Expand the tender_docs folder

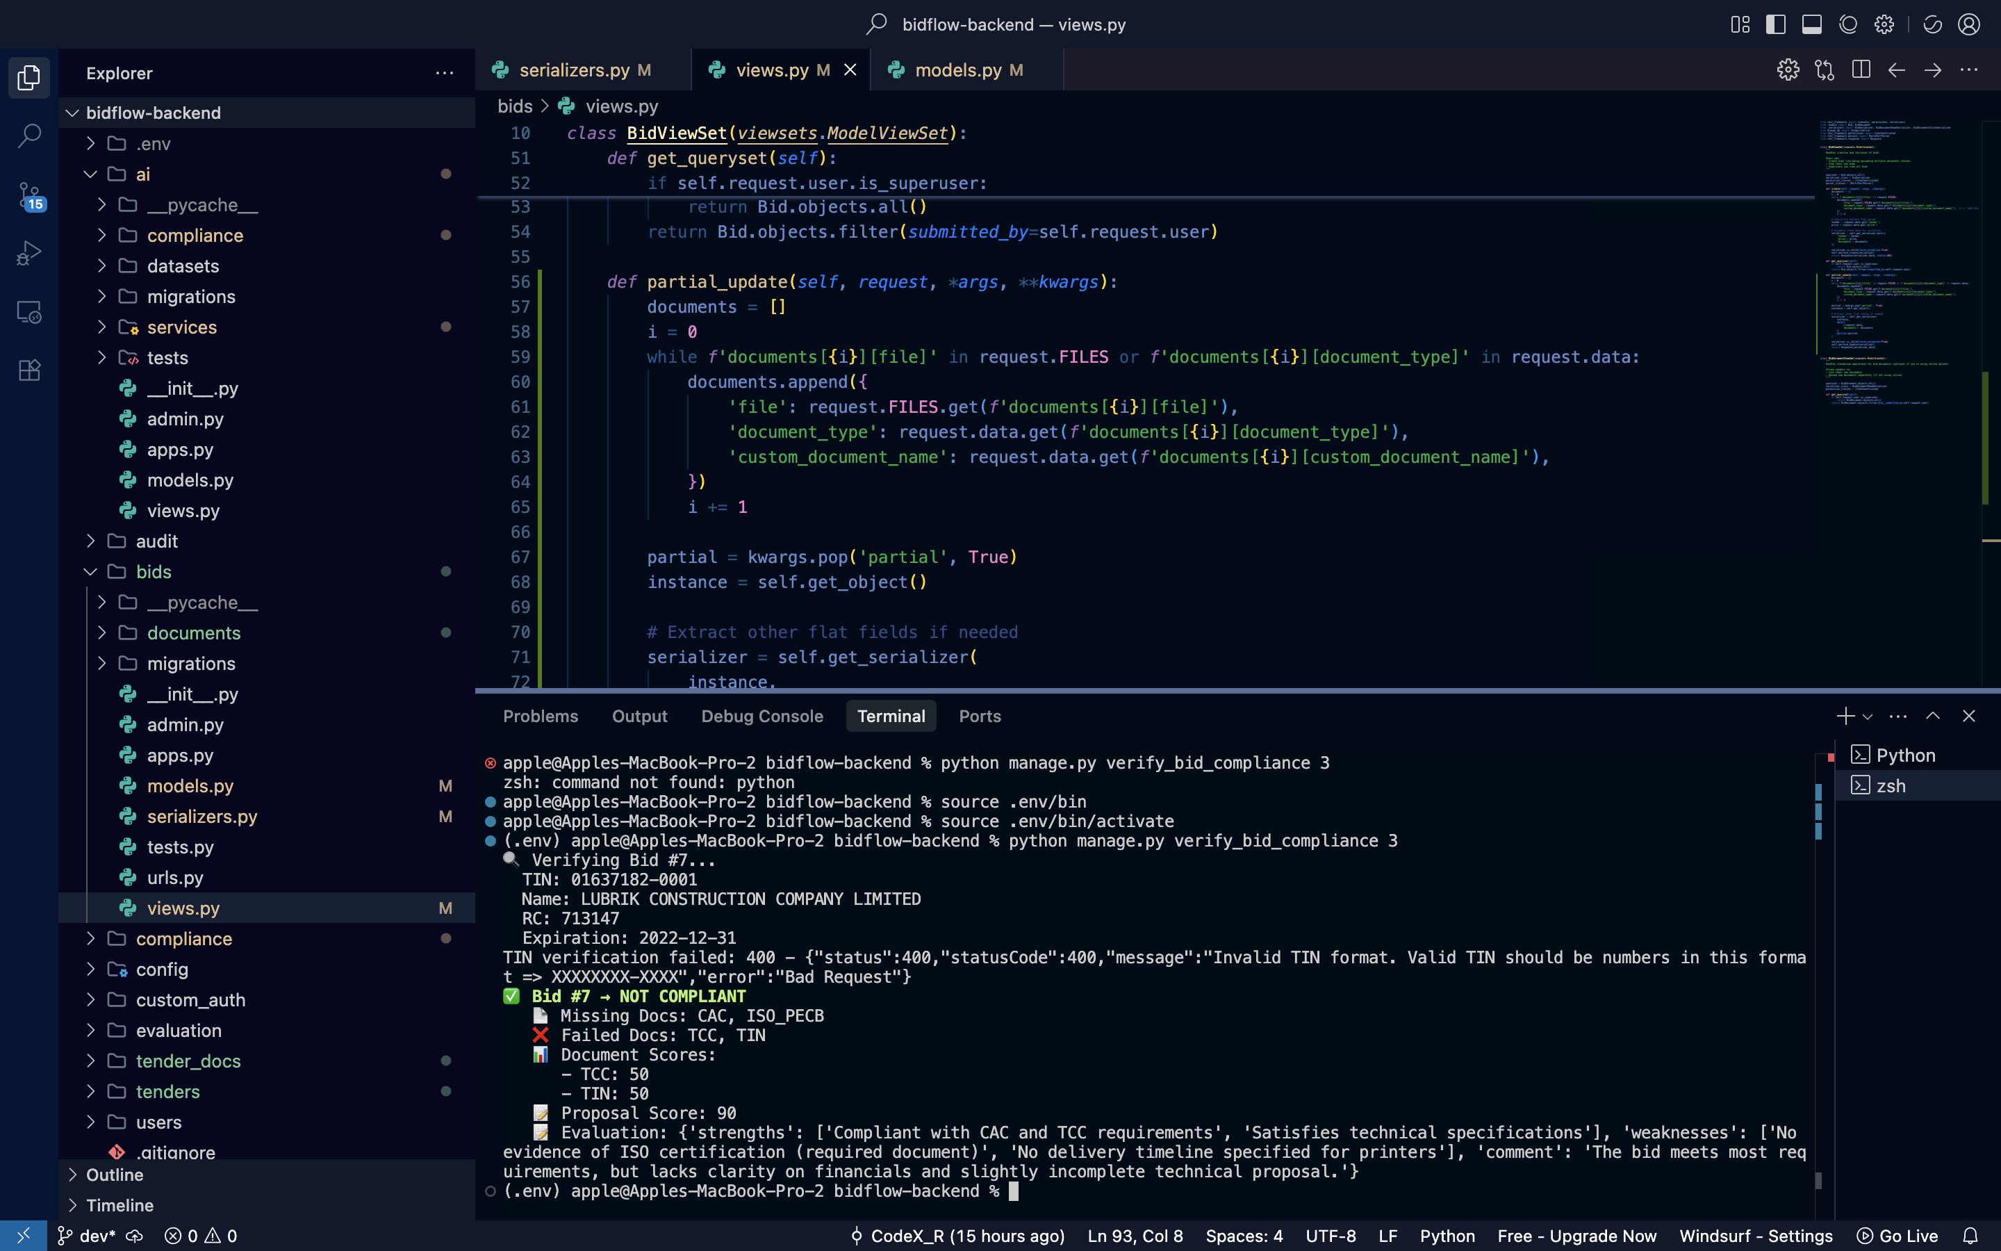(266, 1061)
